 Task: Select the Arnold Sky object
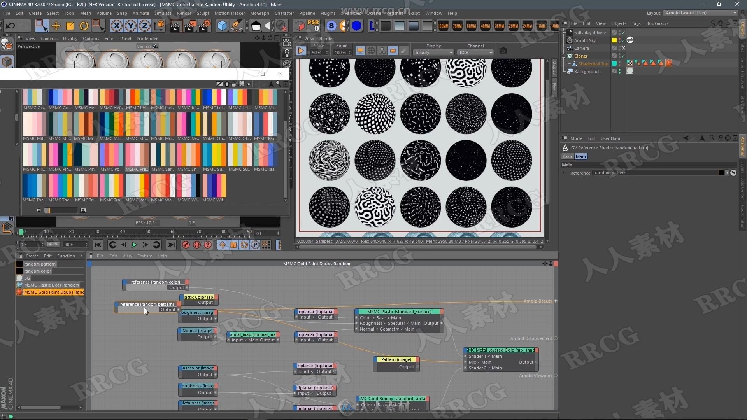click(x=585, y=40)
